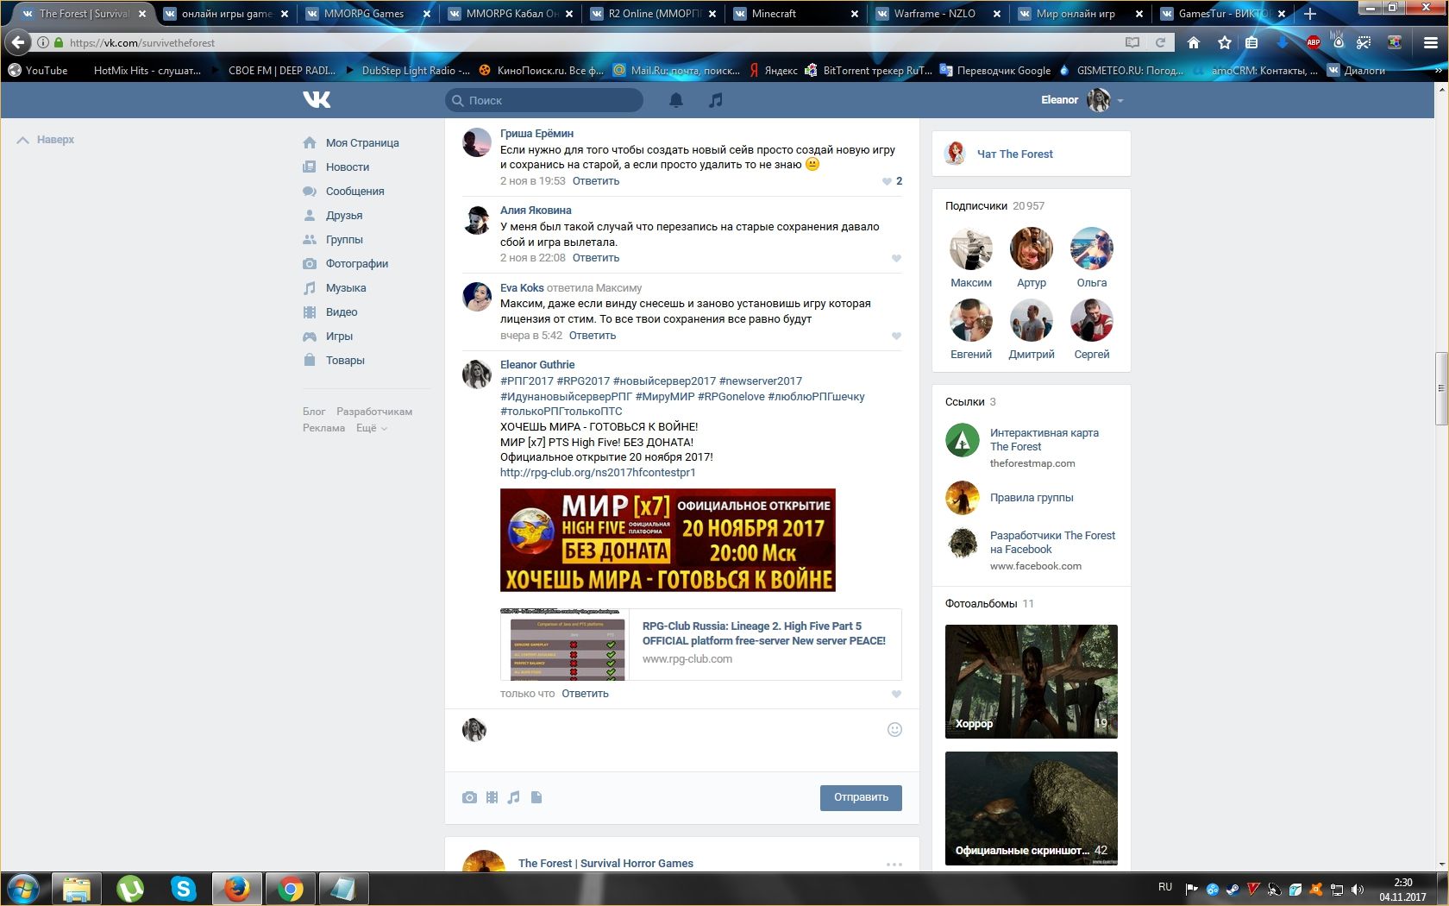
Task: Open the music note icon in header
Action: coord(715,100)
